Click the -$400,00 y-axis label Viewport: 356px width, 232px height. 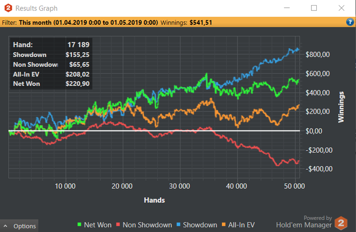point(319,169)
